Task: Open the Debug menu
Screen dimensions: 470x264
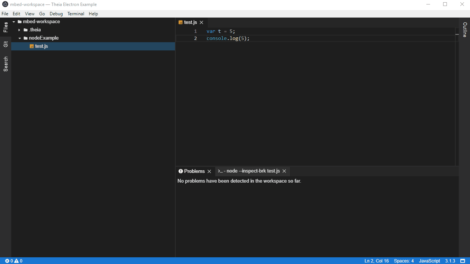Action: [56, 13]
